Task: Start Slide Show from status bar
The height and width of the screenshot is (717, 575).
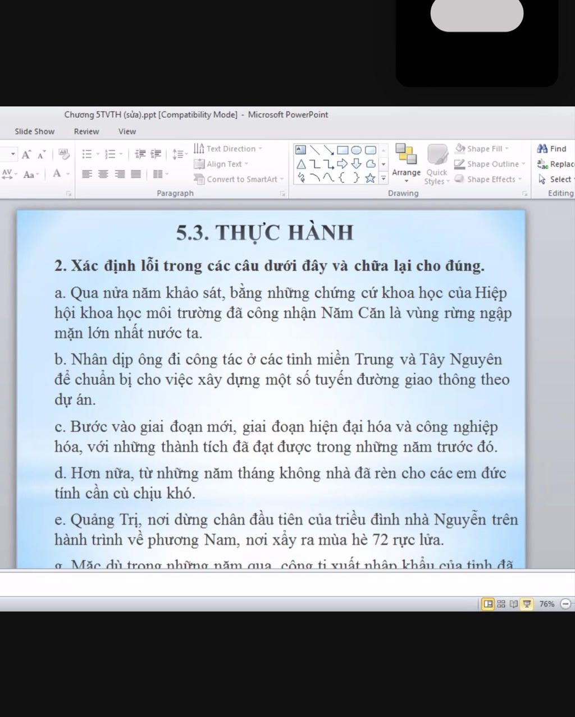Action: click(x=527, y=604)
